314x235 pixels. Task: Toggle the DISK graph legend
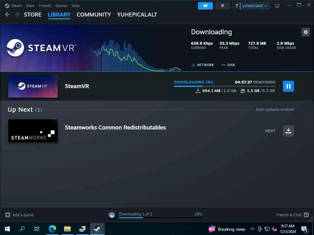228,65
